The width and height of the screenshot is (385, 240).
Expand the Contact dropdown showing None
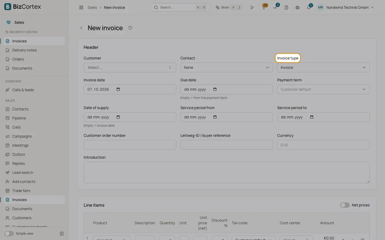(226, 67)
